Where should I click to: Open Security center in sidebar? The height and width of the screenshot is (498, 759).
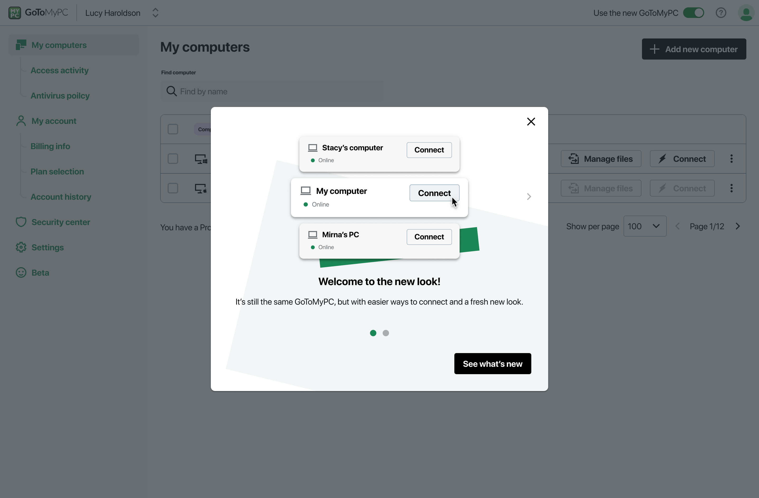61,222
